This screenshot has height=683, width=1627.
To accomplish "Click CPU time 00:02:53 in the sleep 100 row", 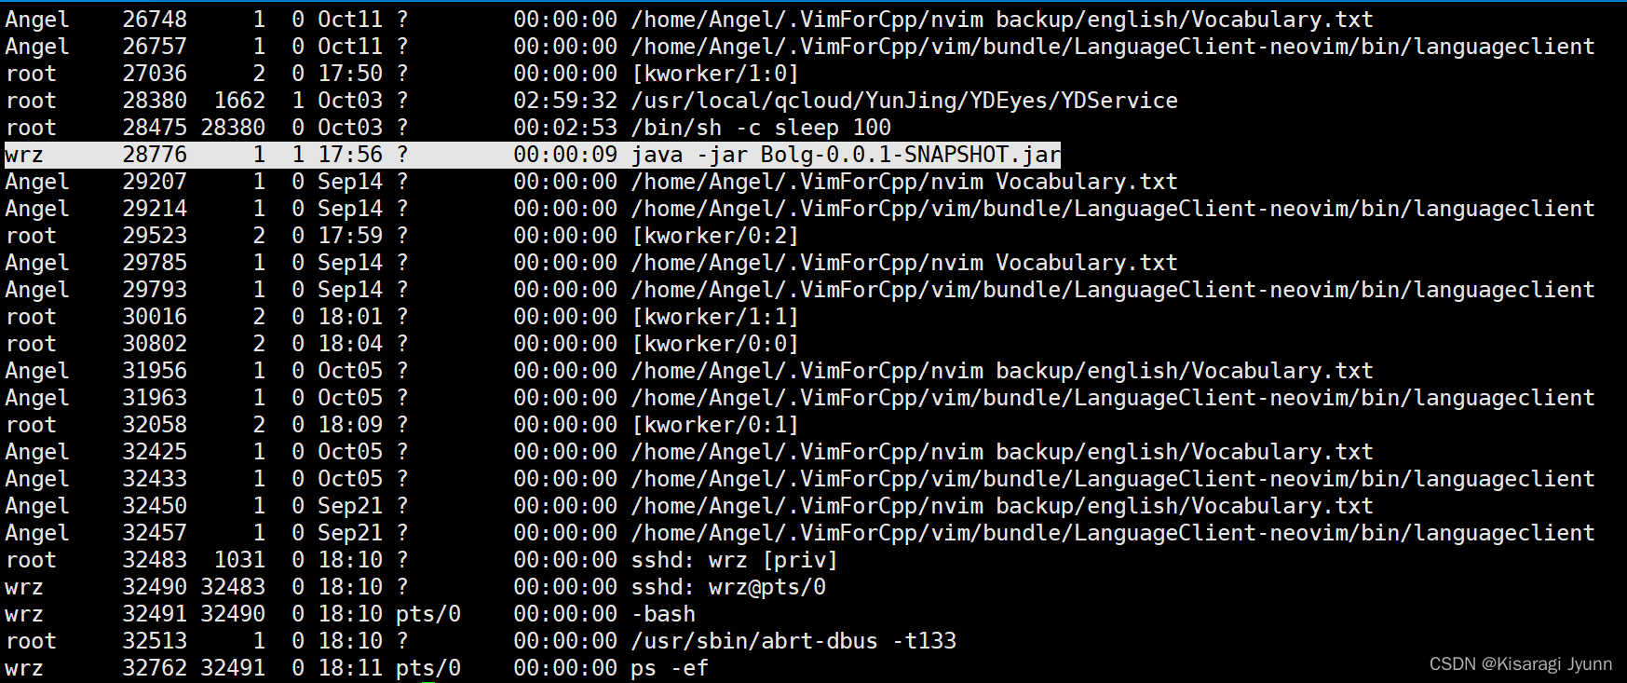I will 565,128.
